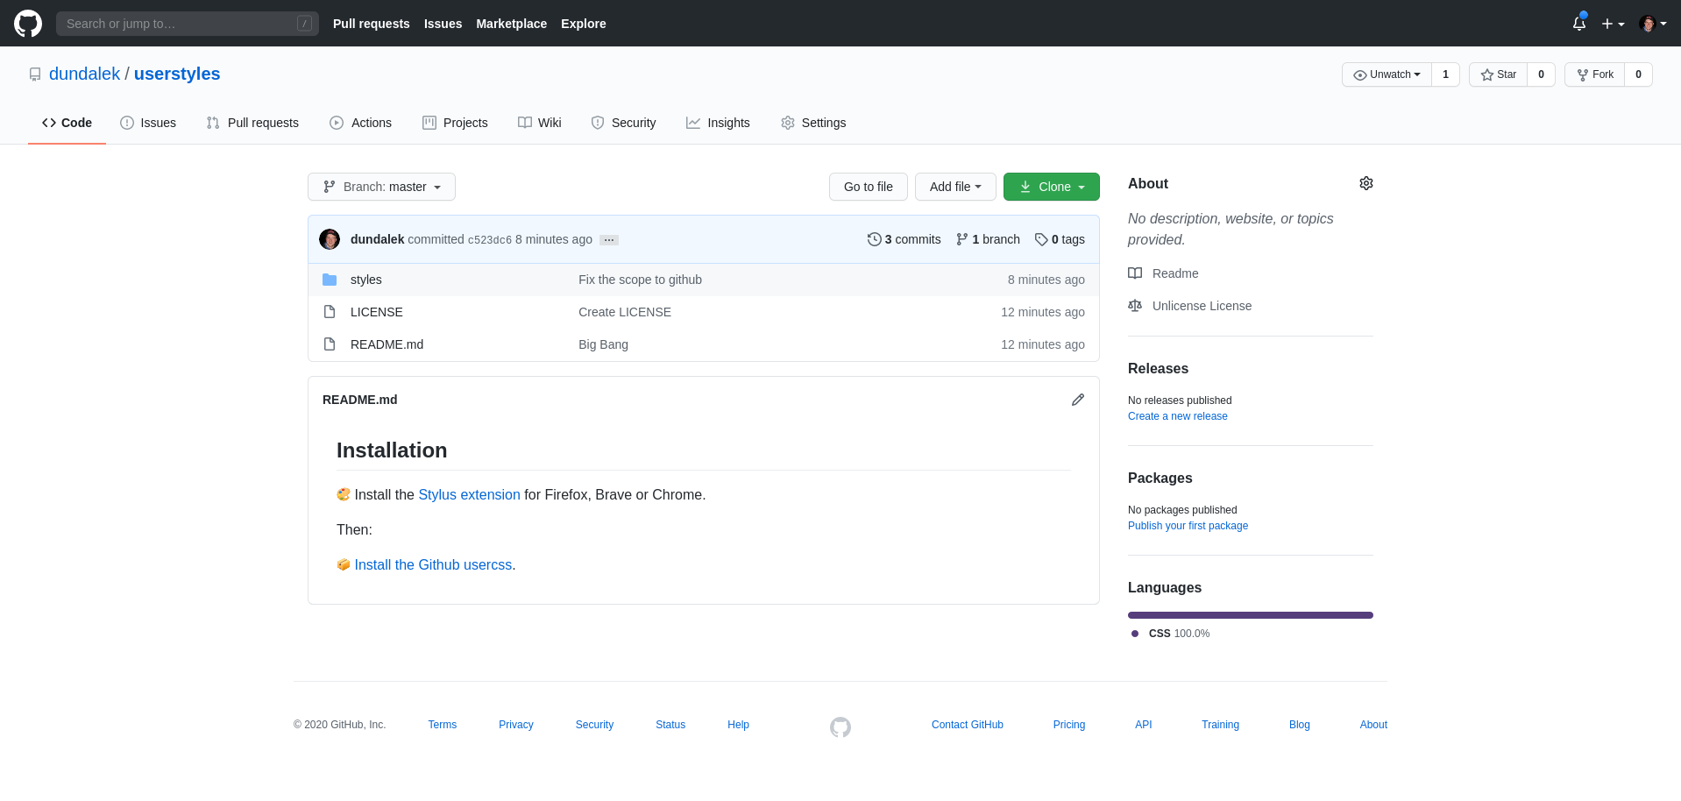View the 1 branch list
1681x801 pixels.
(x=988, y=239)
